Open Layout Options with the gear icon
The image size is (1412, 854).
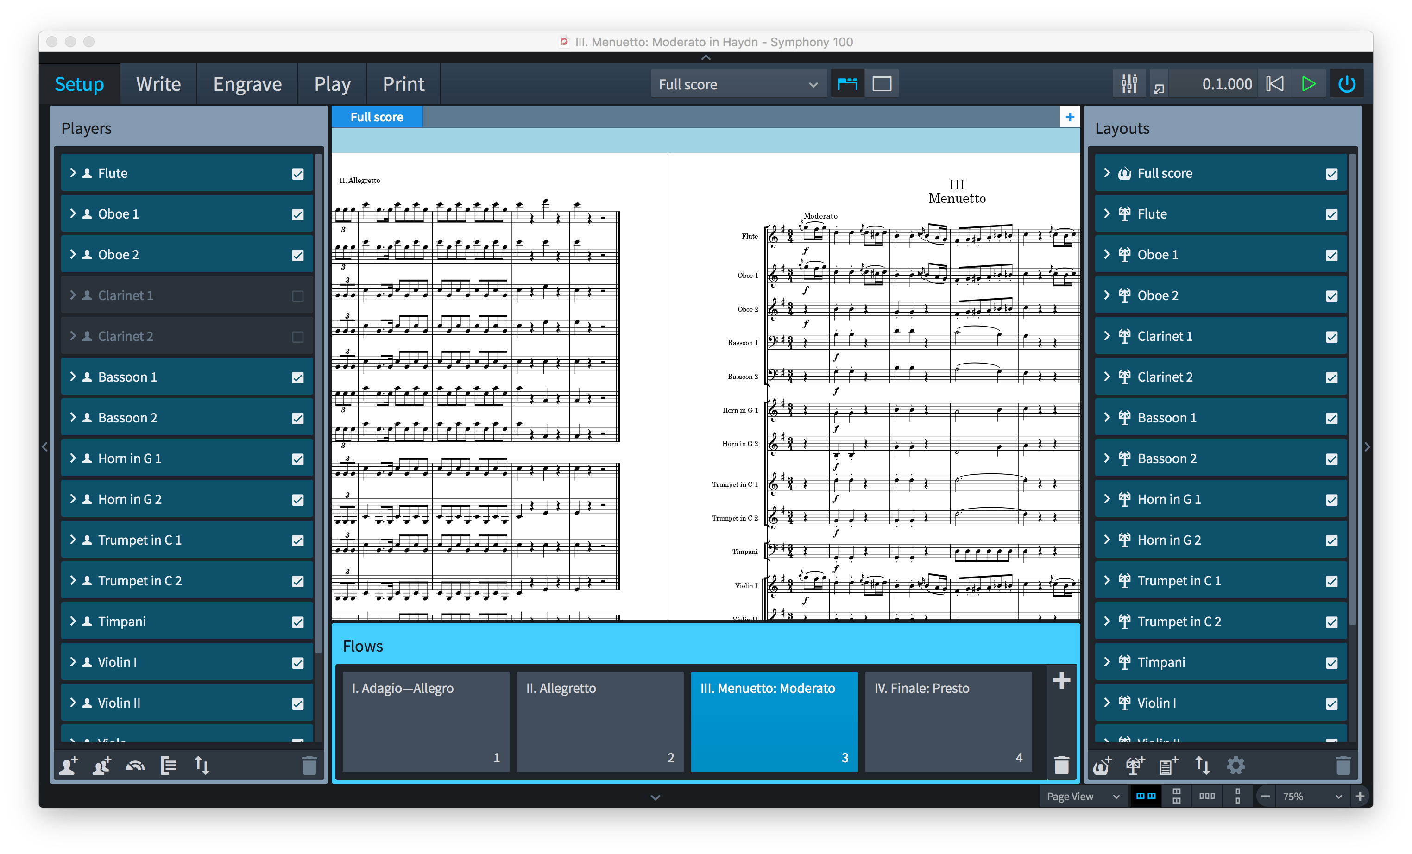1236,765
